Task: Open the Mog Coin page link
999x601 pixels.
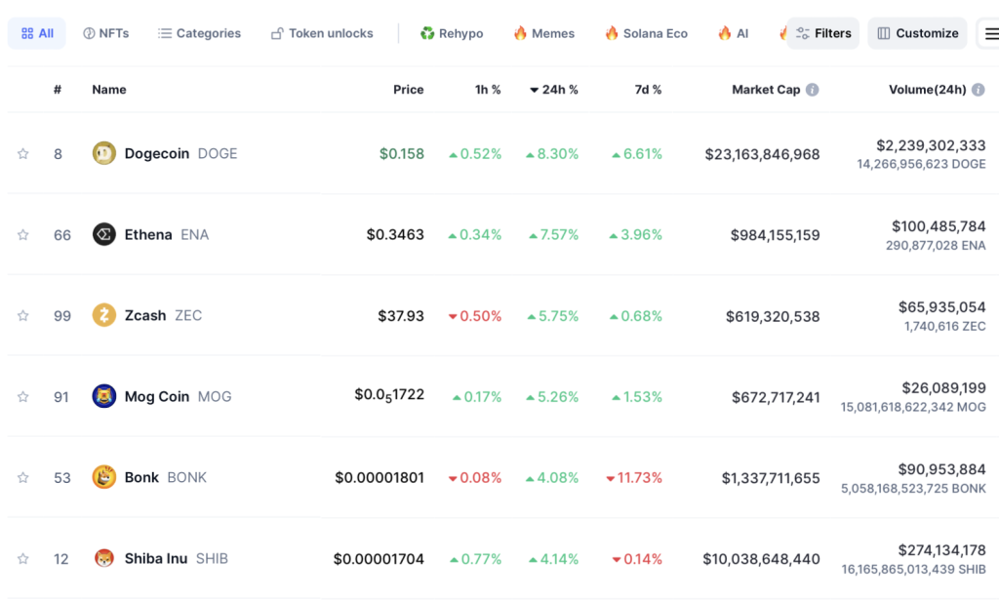Action: (x=179, y=396)
